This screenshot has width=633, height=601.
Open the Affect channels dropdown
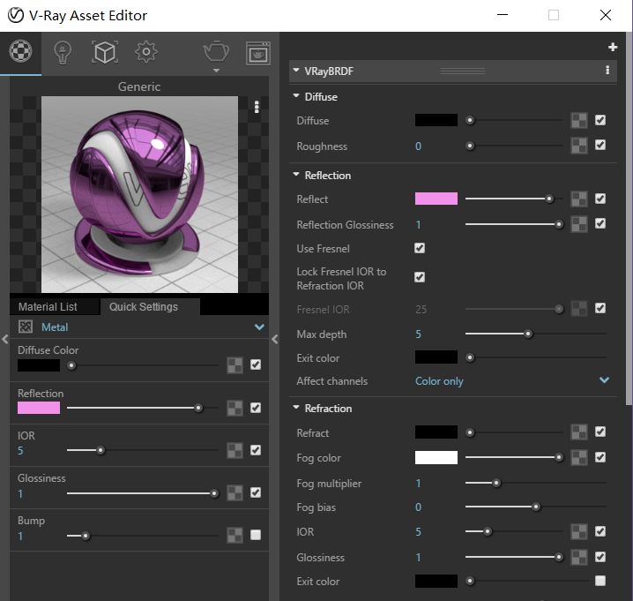[x=604, y=380]
